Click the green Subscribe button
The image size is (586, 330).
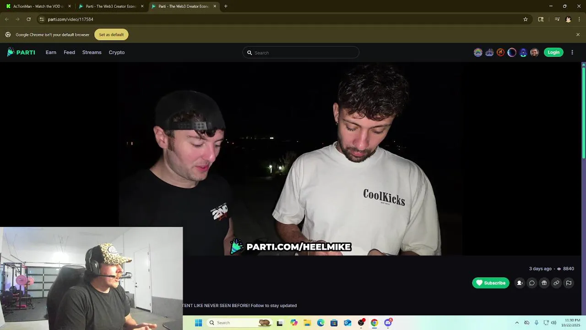point(491,283)
